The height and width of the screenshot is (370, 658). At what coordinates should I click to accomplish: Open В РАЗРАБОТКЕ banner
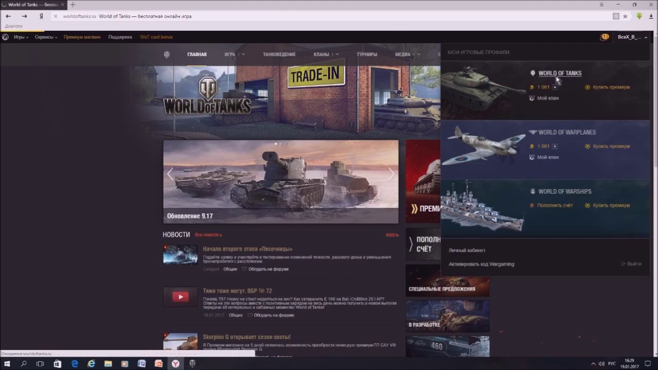pos(447,317)
